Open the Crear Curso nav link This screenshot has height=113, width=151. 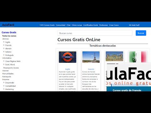114,25
